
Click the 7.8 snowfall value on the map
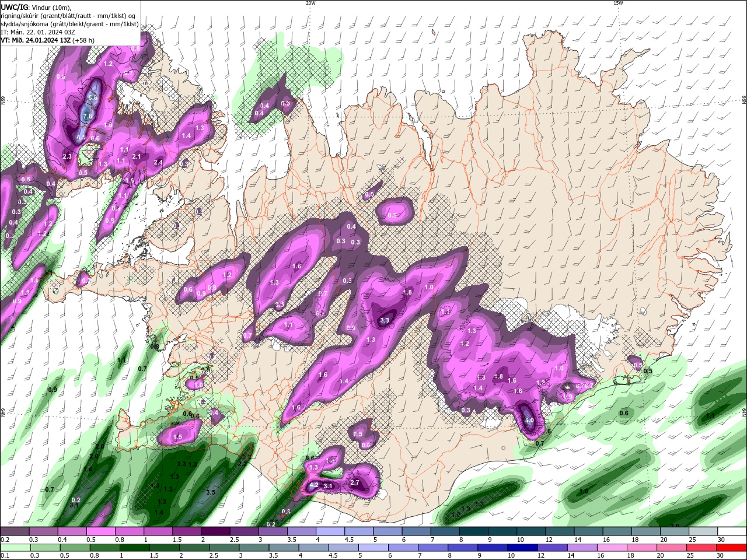click(x=88, y=117)
